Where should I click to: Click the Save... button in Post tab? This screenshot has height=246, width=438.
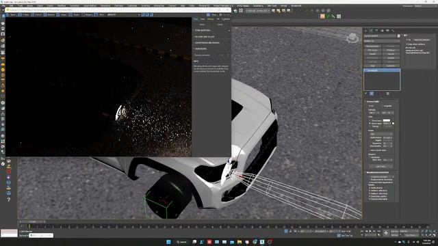click(203, 25)
